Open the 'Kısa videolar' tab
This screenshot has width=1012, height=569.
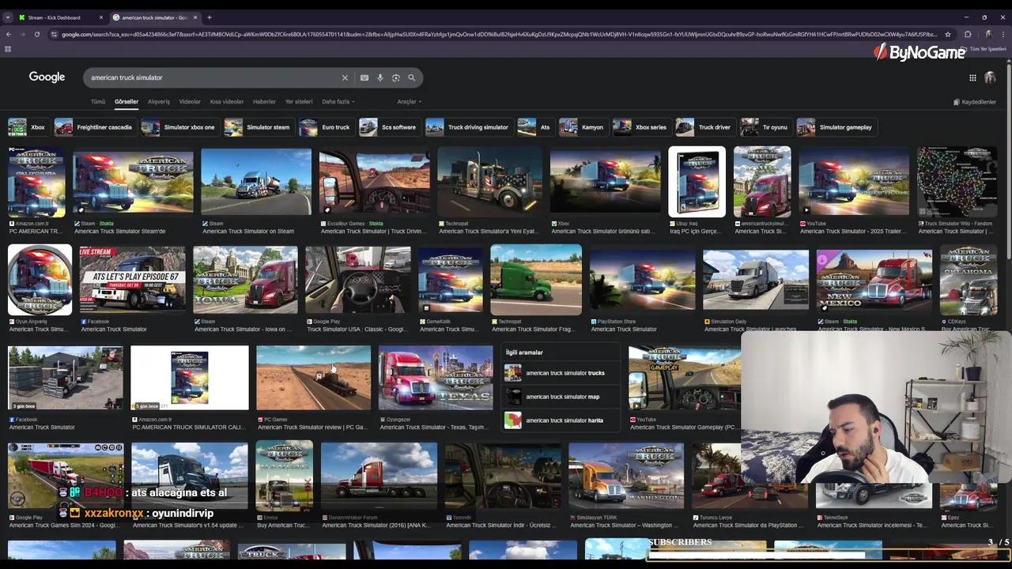click(227, 101)
